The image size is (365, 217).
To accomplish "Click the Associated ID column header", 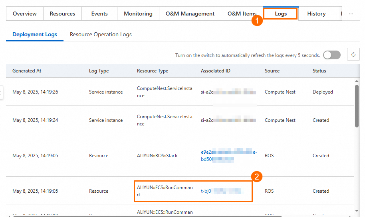I will (216, 71).
